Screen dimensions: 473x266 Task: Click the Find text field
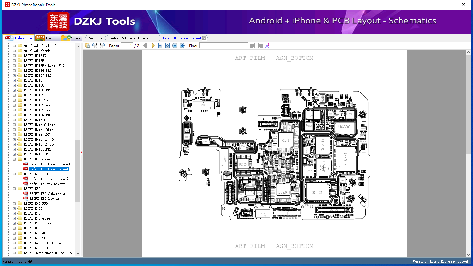pos(224,46)
